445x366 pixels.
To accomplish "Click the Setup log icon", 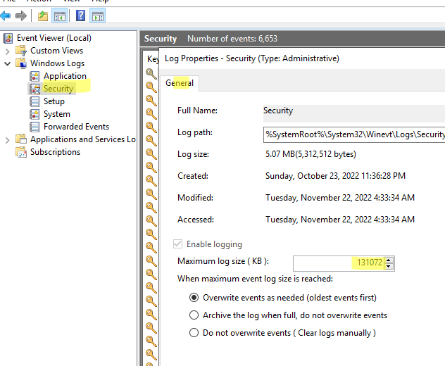I will (x=35, y=101).
